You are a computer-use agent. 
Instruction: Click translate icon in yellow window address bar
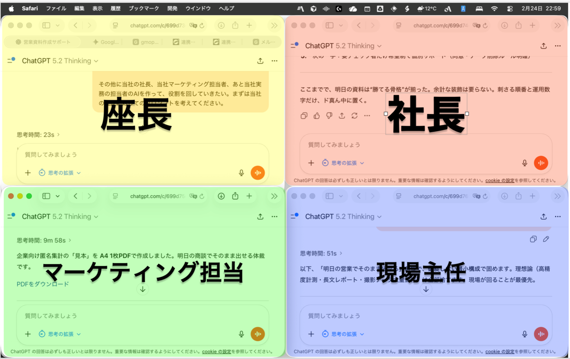pyautogui.click(x=193, y=26)
